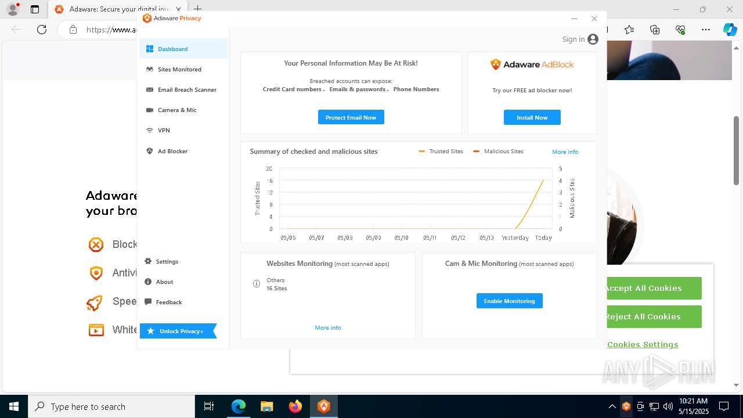The height and width of the screenshot is (418, 743).
Task: Click the Adaware Privacy logo in title bar
Action: coord(172,18)
